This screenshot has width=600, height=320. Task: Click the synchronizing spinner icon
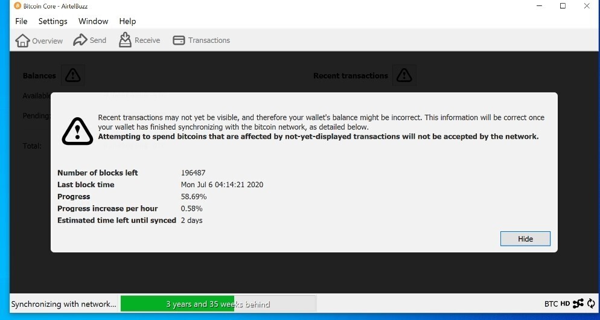coord(591,304)
